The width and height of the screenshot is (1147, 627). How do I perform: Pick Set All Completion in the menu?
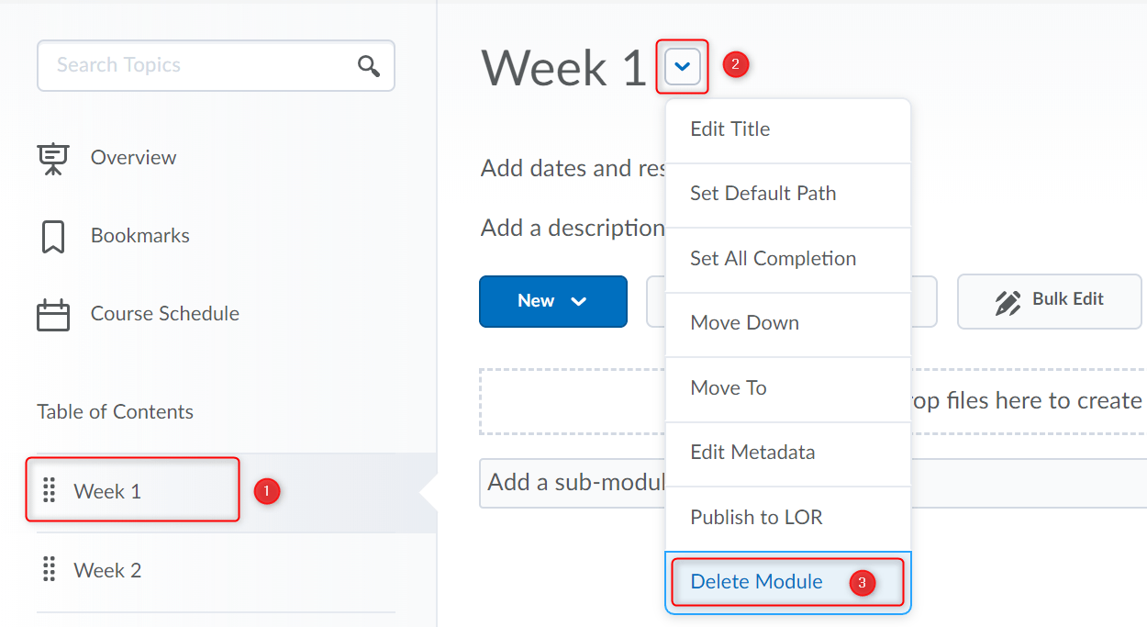(774, 259)
